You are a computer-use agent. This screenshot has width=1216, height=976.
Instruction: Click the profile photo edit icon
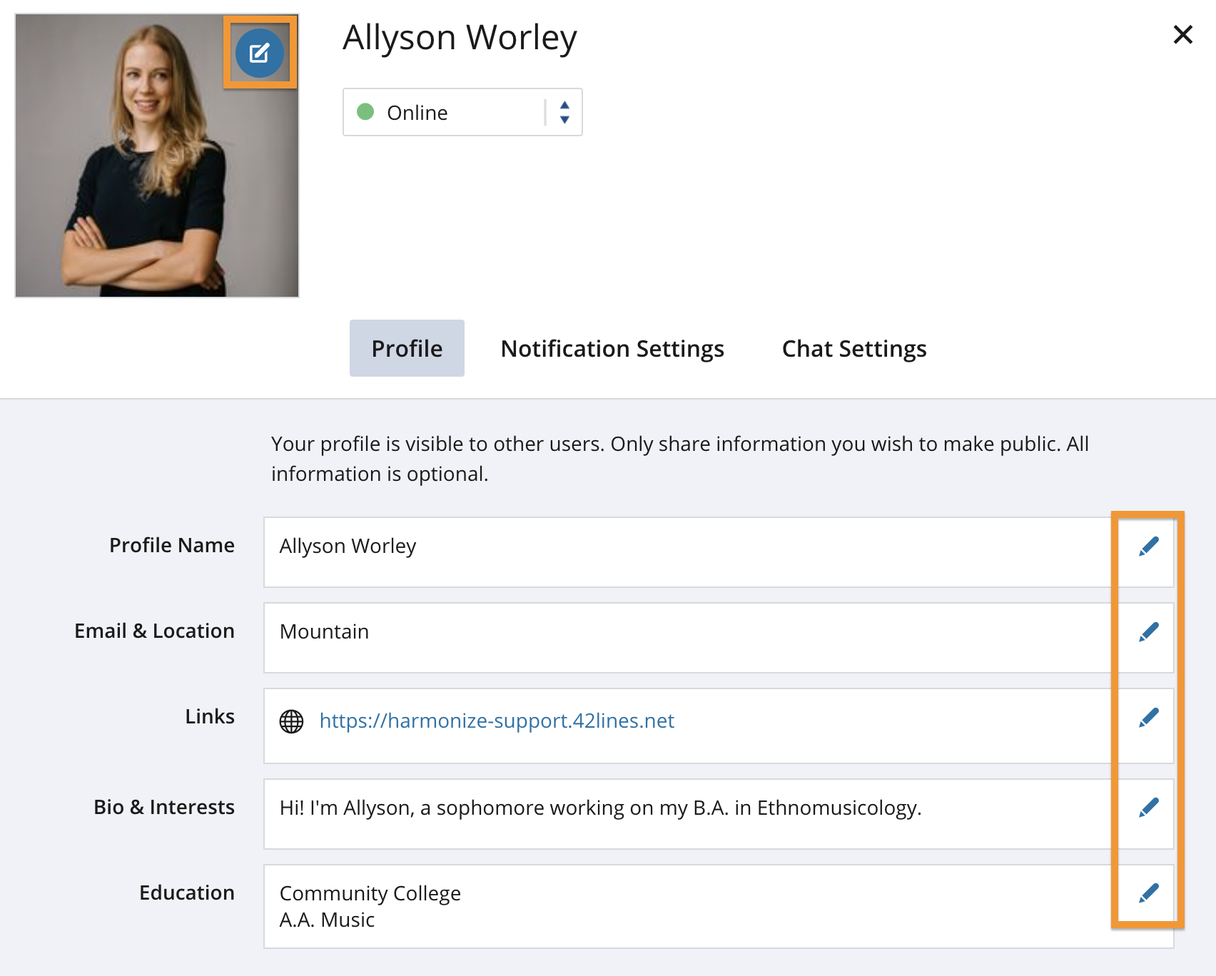(260, 51)
